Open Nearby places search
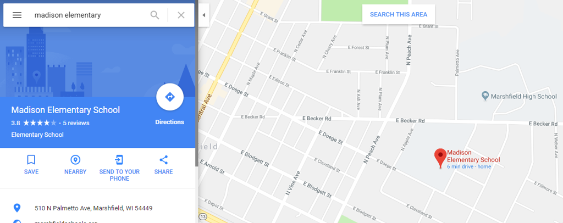Screen dimensions: 563x223 (x=75, y=165)
